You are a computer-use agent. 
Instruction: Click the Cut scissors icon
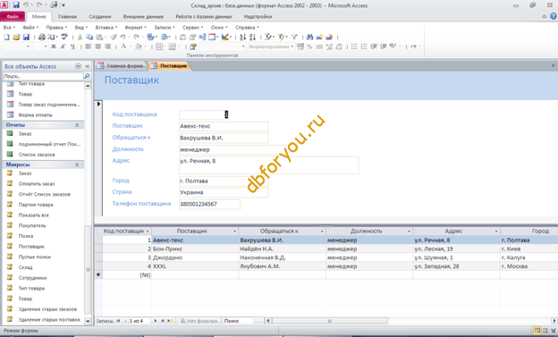(80, 37)
